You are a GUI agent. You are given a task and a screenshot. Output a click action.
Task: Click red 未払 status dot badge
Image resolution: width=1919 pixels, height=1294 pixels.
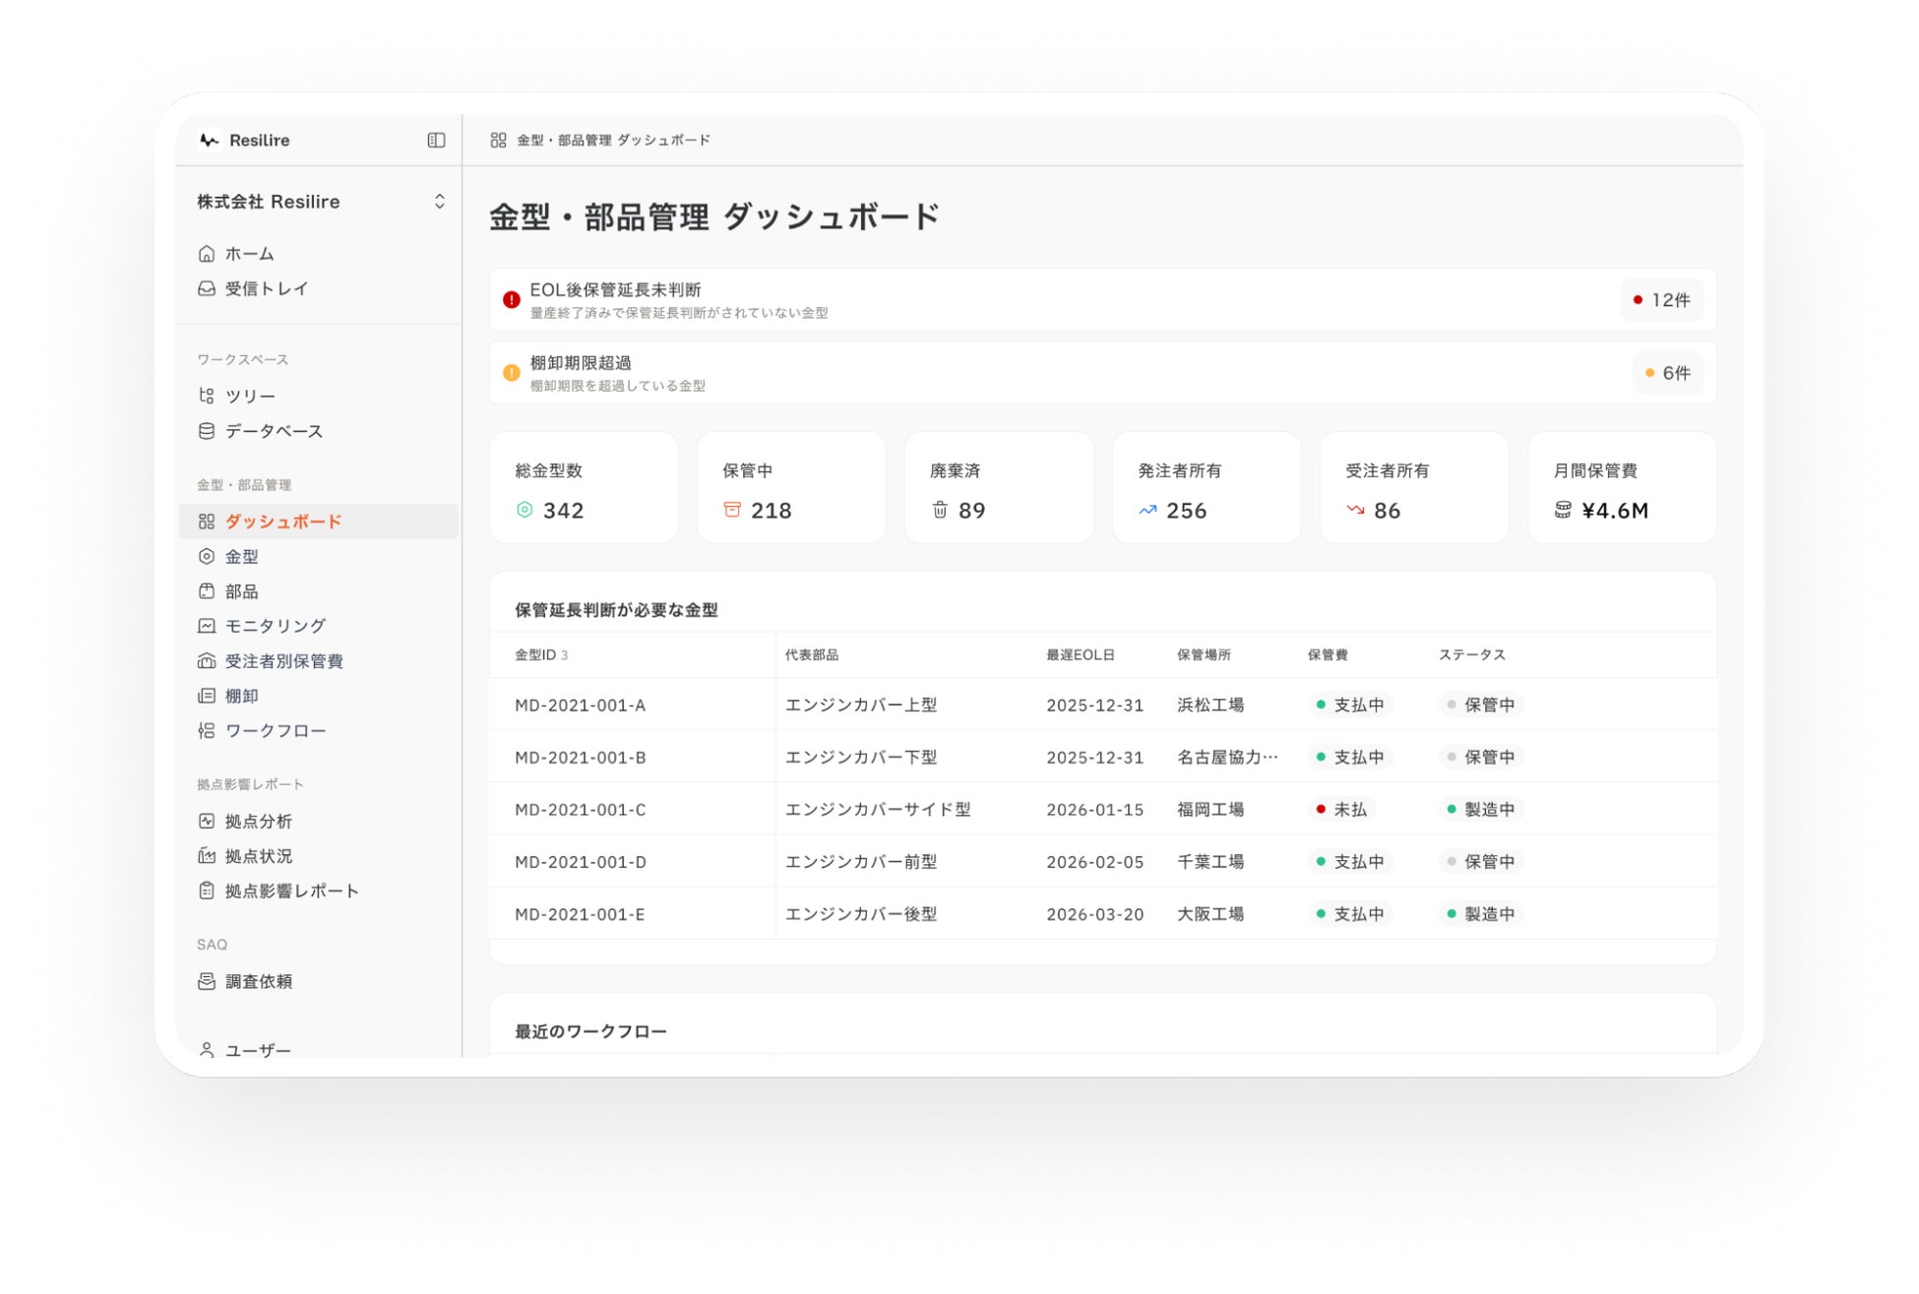coord(1341,809)
